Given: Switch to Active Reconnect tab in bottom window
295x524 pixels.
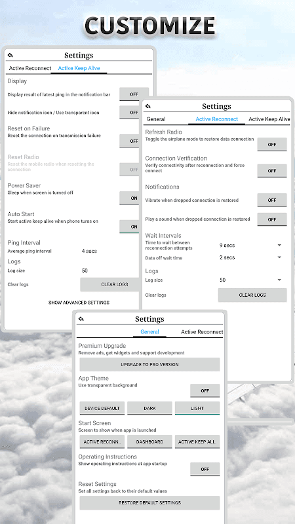Looking at the screenshot, I should tap(202, 332).
